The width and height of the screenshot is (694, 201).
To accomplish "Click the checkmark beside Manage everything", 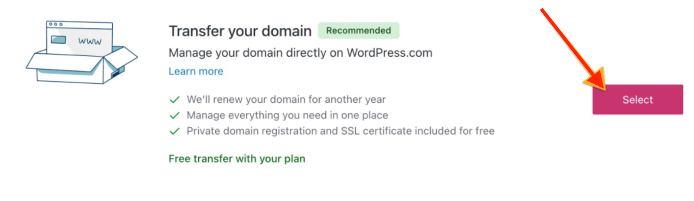I will 174,116.
